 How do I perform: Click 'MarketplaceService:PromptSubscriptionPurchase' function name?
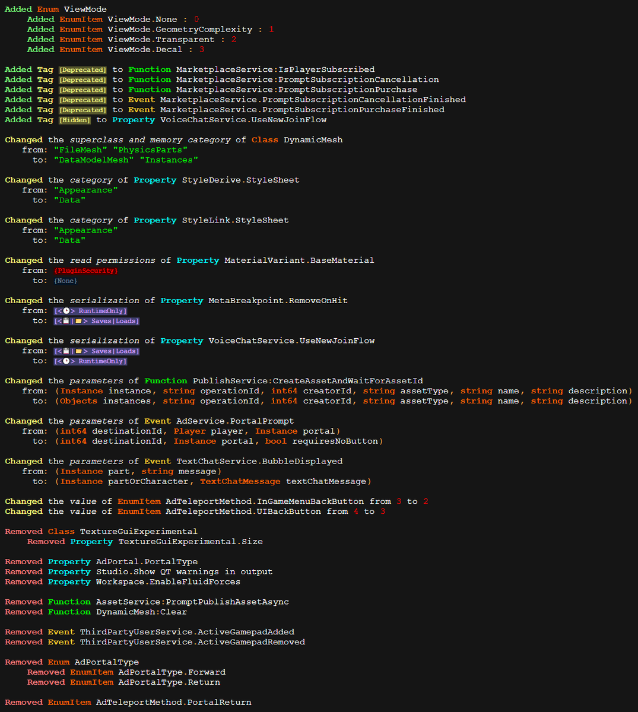click(297, 90)
